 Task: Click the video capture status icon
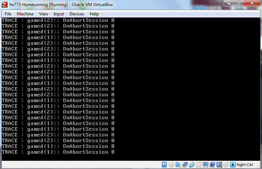coord(212,165)
